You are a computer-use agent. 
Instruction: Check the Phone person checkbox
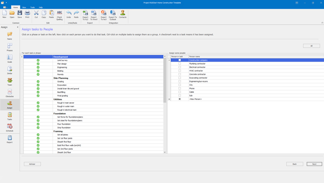(180, 89)
